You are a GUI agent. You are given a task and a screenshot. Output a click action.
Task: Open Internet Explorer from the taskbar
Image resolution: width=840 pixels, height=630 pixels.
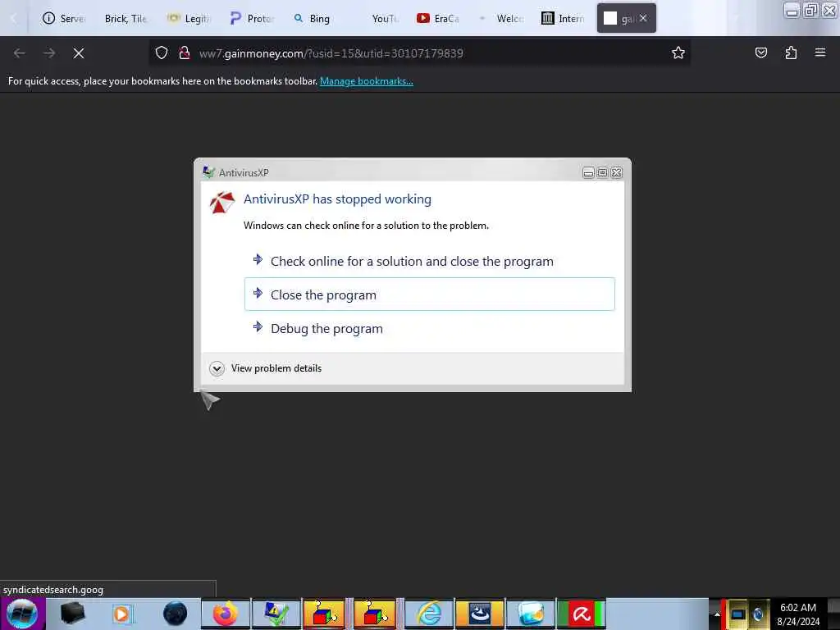click(x=429, y=614)
